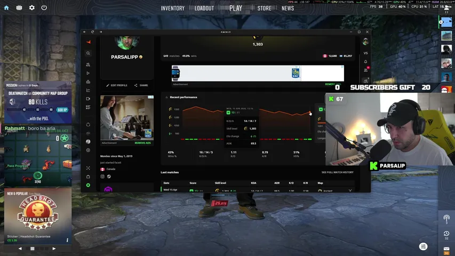This screenshot has height=256, width=455.
Task: Open FACEIT shop bag icon
Action: [x=88, y=177]
